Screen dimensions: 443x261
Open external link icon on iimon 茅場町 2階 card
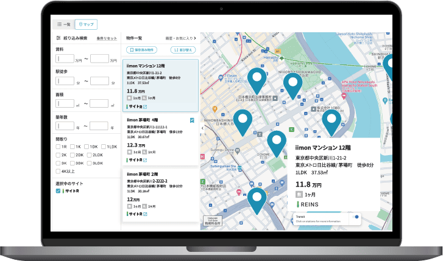pyautogui.click(x=145, y=214)
